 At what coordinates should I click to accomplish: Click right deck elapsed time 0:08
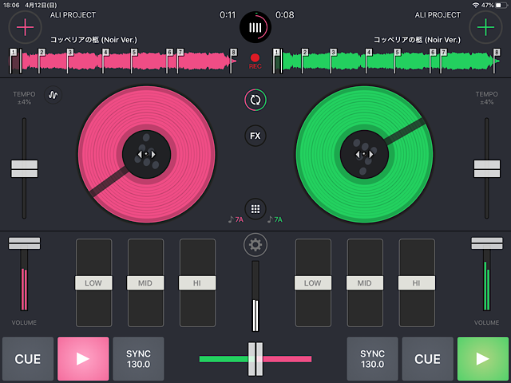(x=285, y=15)
